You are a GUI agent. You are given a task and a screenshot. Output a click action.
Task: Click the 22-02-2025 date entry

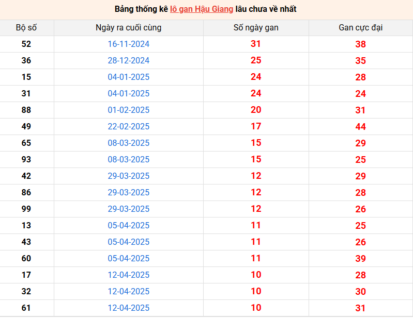(128, 127)
